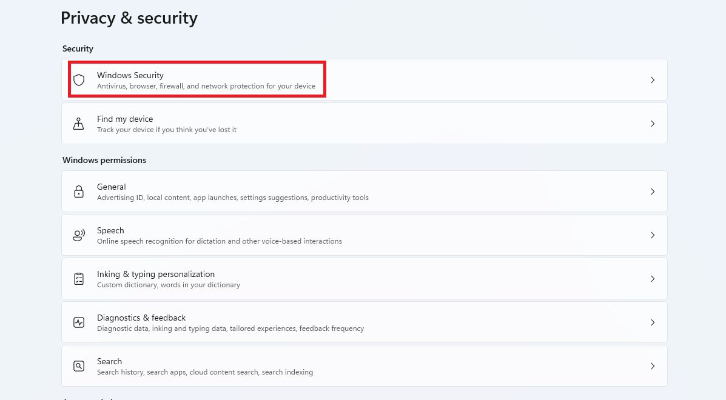Select the Diagnostics & feedback title
This screenshot has width=726, height=400.
pyautogui.click(x=141, y=318)
